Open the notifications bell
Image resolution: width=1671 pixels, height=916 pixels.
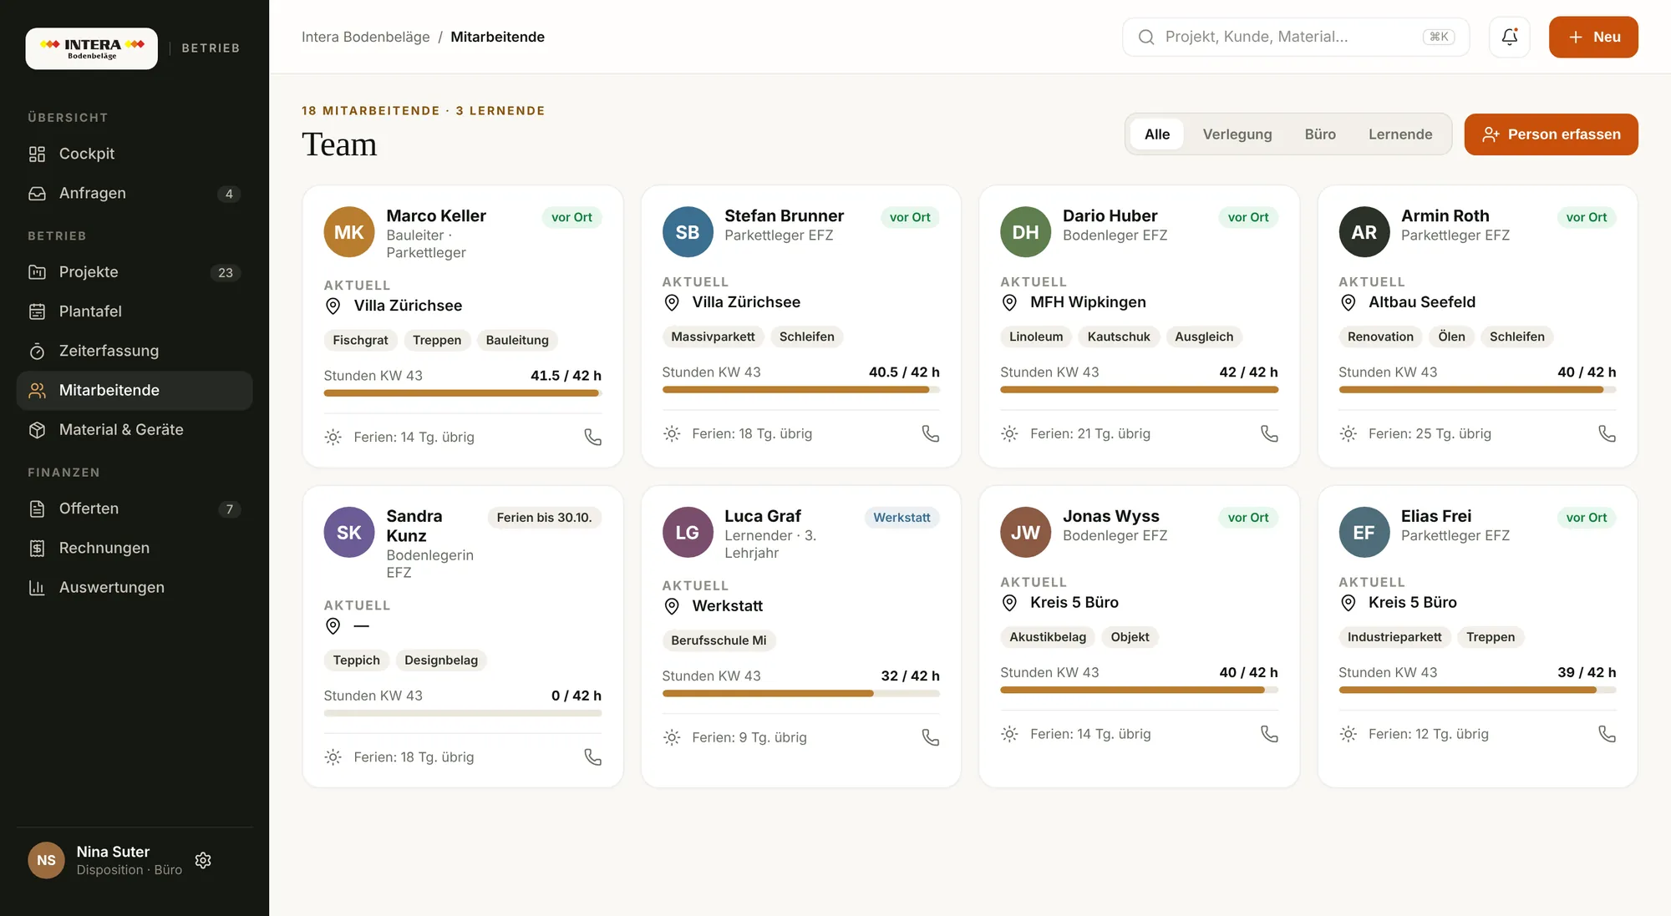click(x=1509, y=37)
